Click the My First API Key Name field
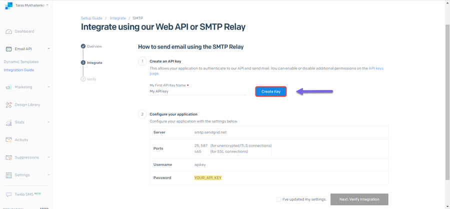Viewport: 450px width, 209px height. [x=197, y=91]
